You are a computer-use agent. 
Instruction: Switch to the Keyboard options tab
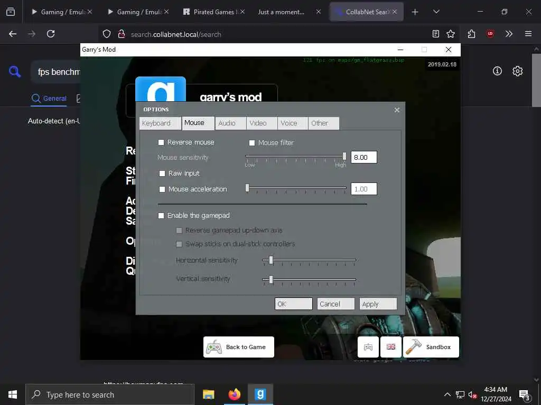pyautogui.click(x=160, y=123)
